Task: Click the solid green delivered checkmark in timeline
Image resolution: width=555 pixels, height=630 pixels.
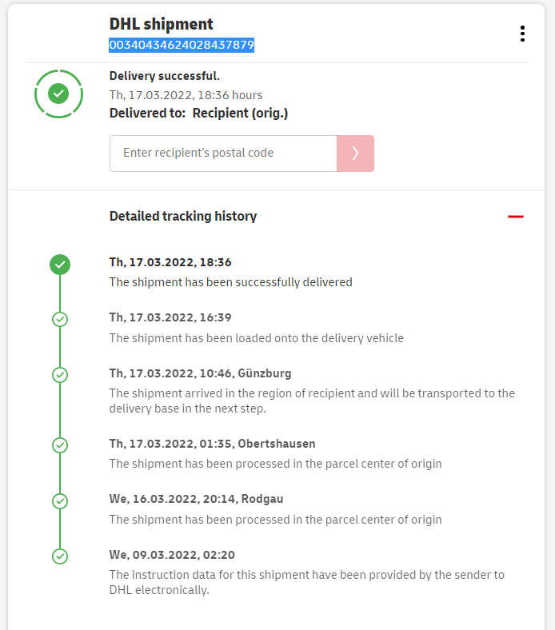Action: [x=60, y=265]
